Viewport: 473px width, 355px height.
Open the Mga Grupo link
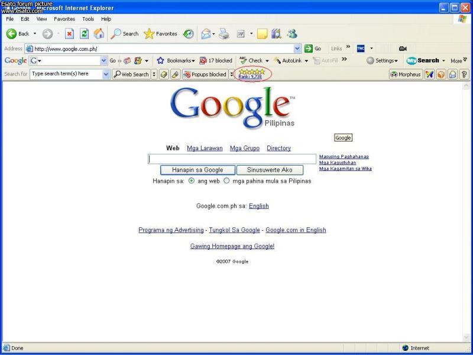[x=245, y=149]
